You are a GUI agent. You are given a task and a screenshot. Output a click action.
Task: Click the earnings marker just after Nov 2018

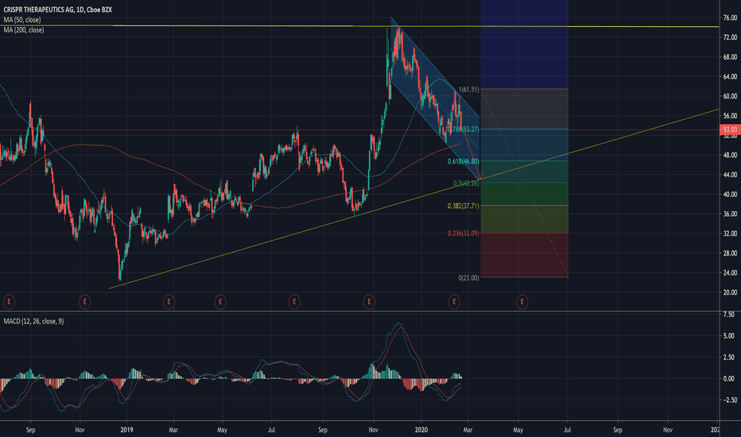coord(84,301)
